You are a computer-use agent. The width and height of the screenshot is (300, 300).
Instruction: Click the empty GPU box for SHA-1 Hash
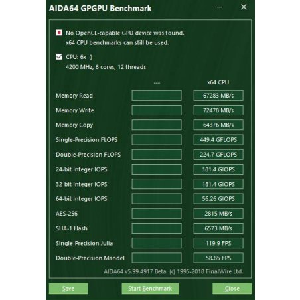(x=157, y=228)
